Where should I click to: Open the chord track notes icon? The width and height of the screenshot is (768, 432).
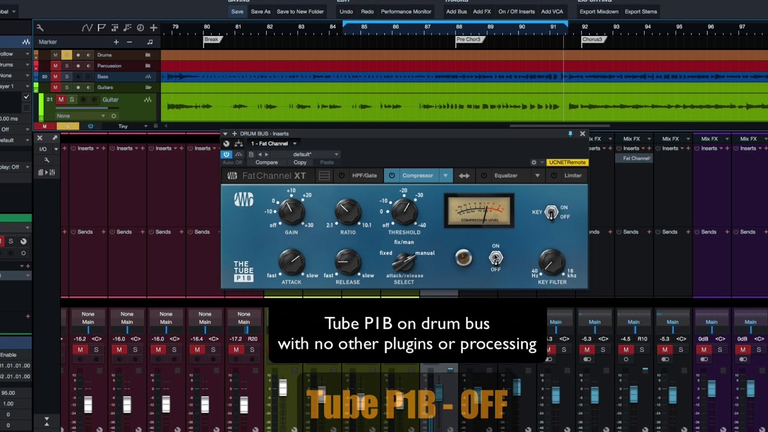click(x=127, y=28)
